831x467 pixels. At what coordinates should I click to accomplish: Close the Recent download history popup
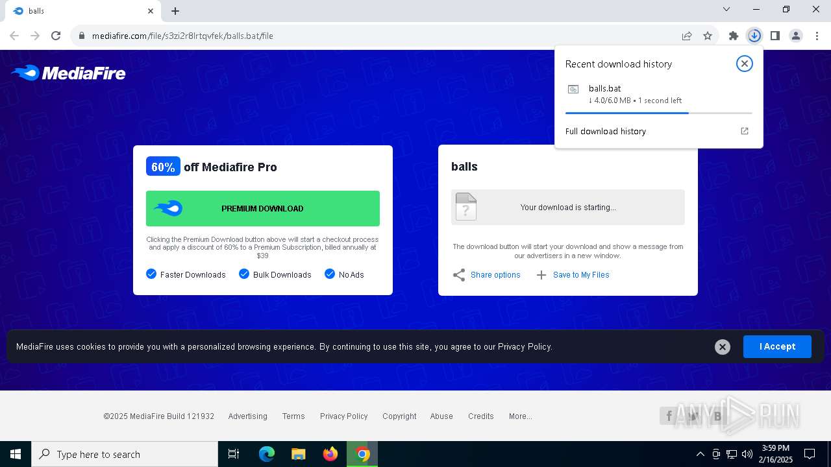[x=745, y=64]
